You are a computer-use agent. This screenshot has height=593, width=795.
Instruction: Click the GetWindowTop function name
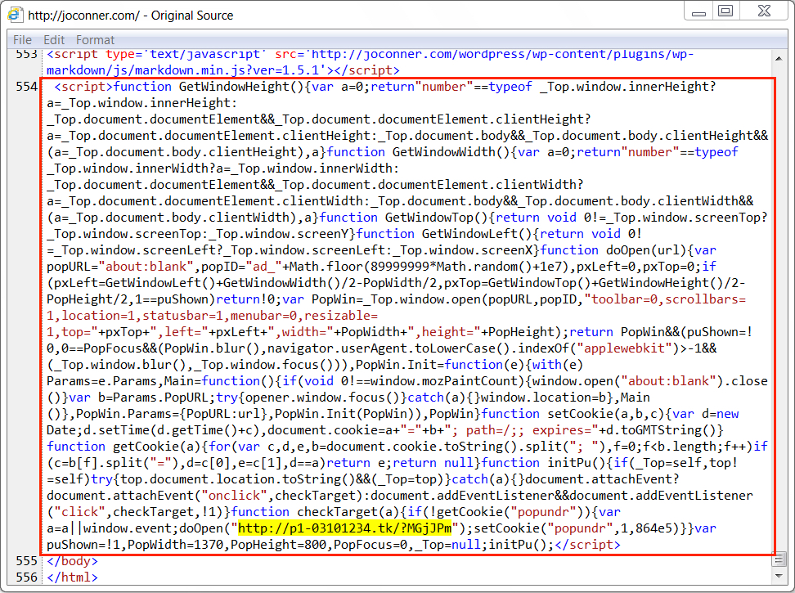(429, 218)
